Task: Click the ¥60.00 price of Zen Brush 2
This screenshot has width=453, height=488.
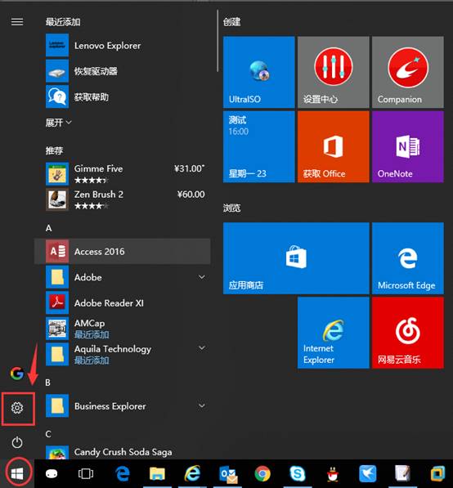Action: click(x=191, y=195)
